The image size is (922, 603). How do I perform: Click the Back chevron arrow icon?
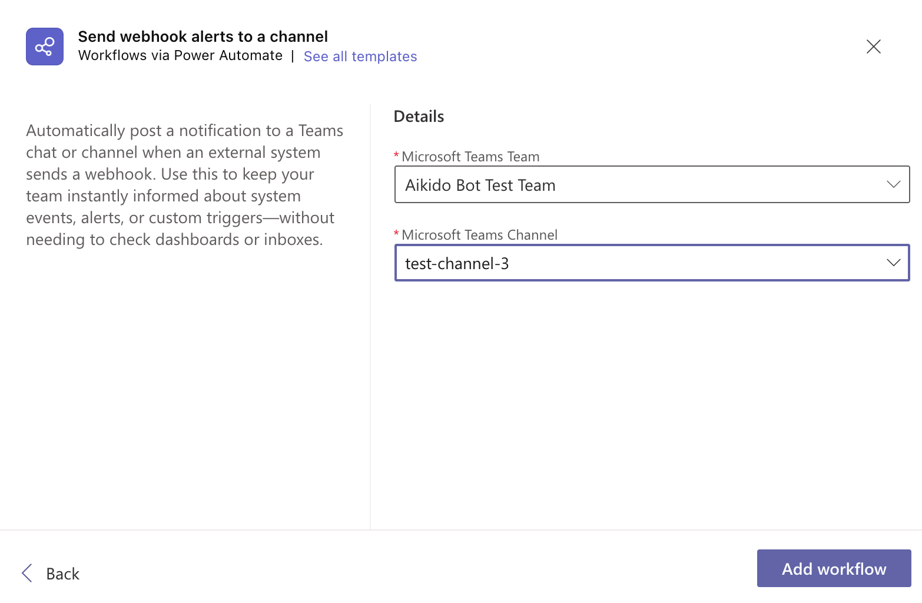(x=27, y=573)
